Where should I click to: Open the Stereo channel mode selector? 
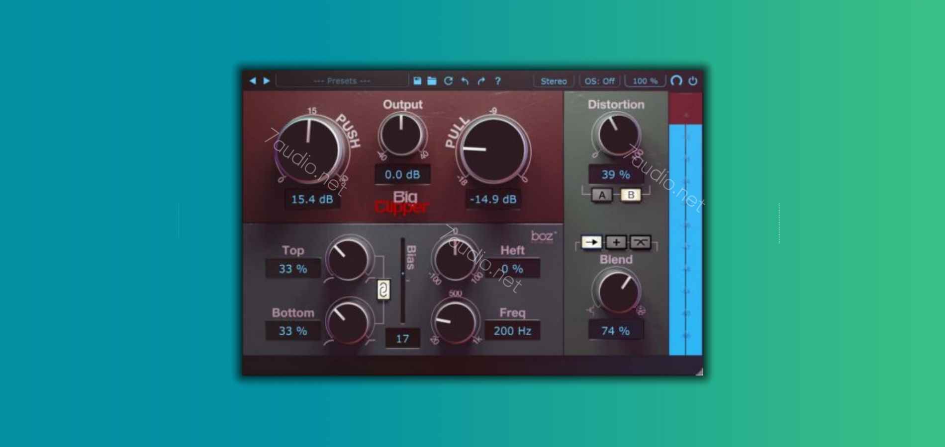[554, 81]
